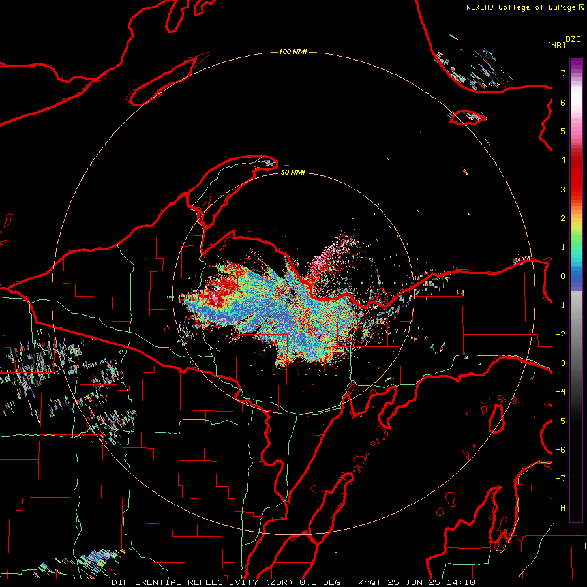Click the positive 1 value on the scale

(563, 247)
